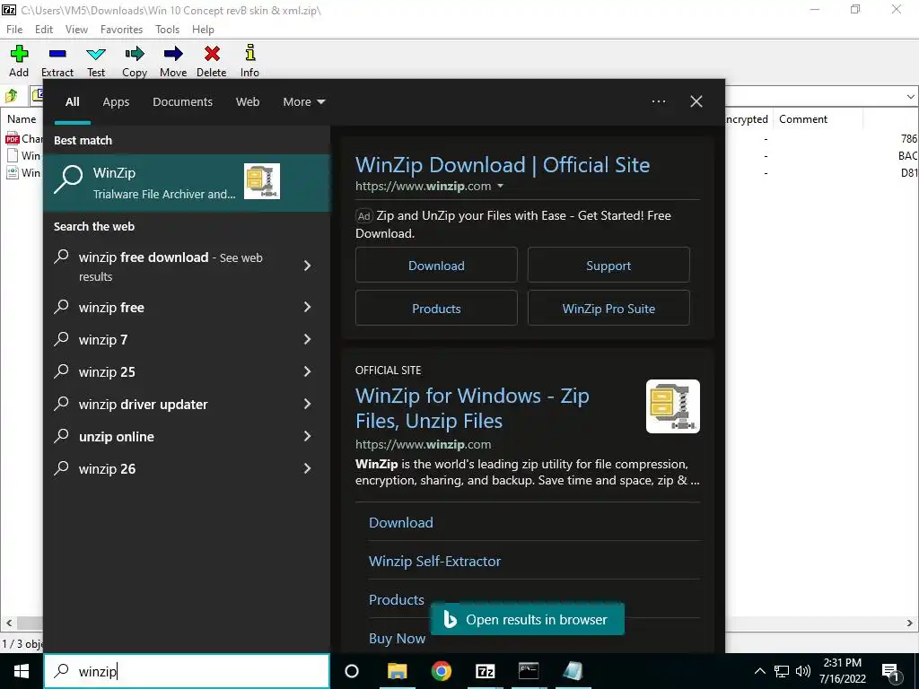Launch Google Chrome from the taskbar
919x689 pixels.
pyautogui.click(x=442, y=671)
